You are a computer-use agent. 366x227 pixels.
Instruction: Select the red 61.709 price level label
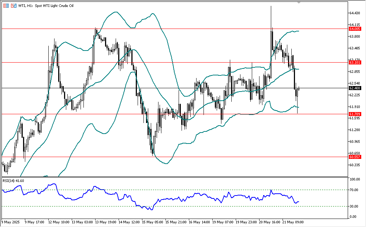355,114
